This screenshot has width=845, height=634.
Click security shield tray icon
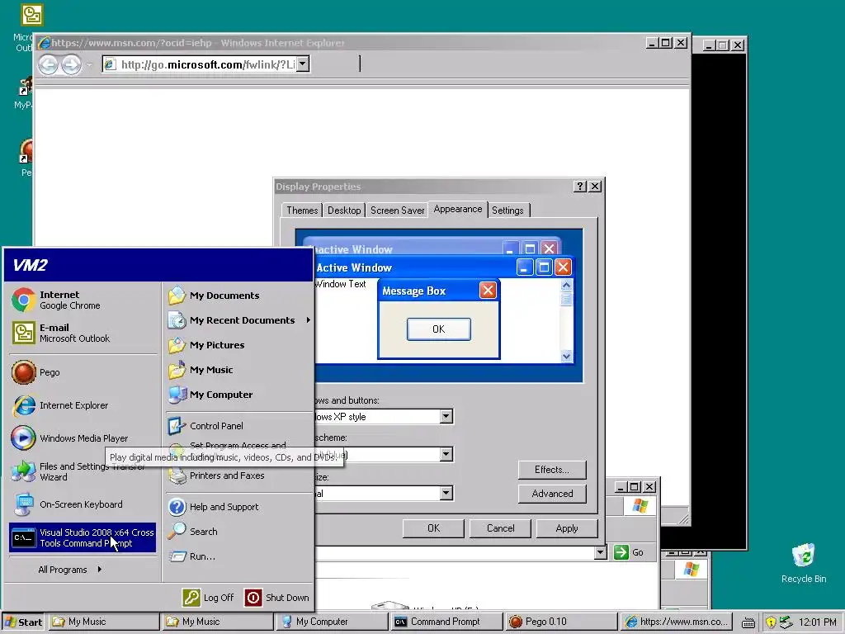tap(771, 622)
